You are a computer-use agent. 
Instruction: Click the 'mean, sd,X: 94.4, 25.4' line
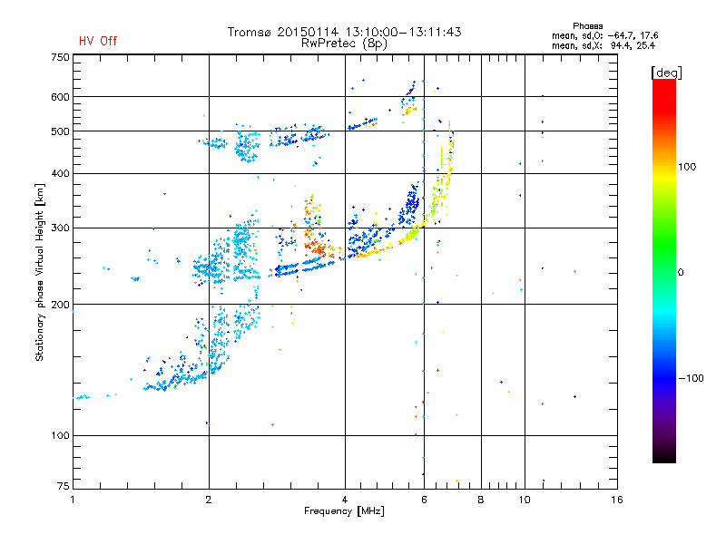pos(603,45)
